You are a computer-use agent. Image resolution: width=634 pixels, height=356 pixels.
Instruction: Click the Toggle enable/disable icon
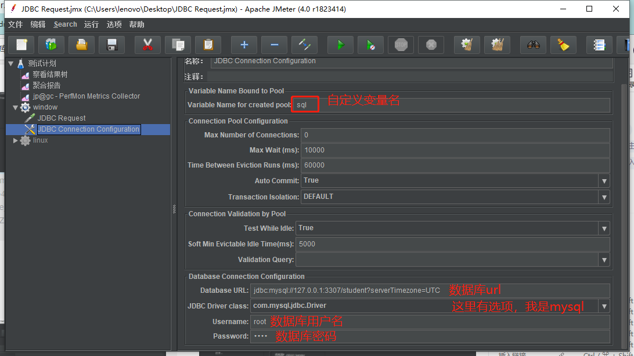(304, 45)
